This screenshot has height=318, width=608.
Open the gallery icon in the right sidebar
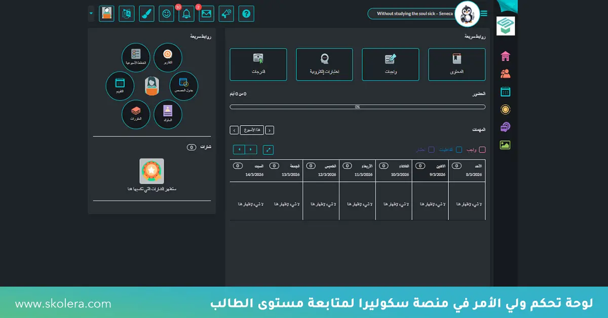(504, 145)
